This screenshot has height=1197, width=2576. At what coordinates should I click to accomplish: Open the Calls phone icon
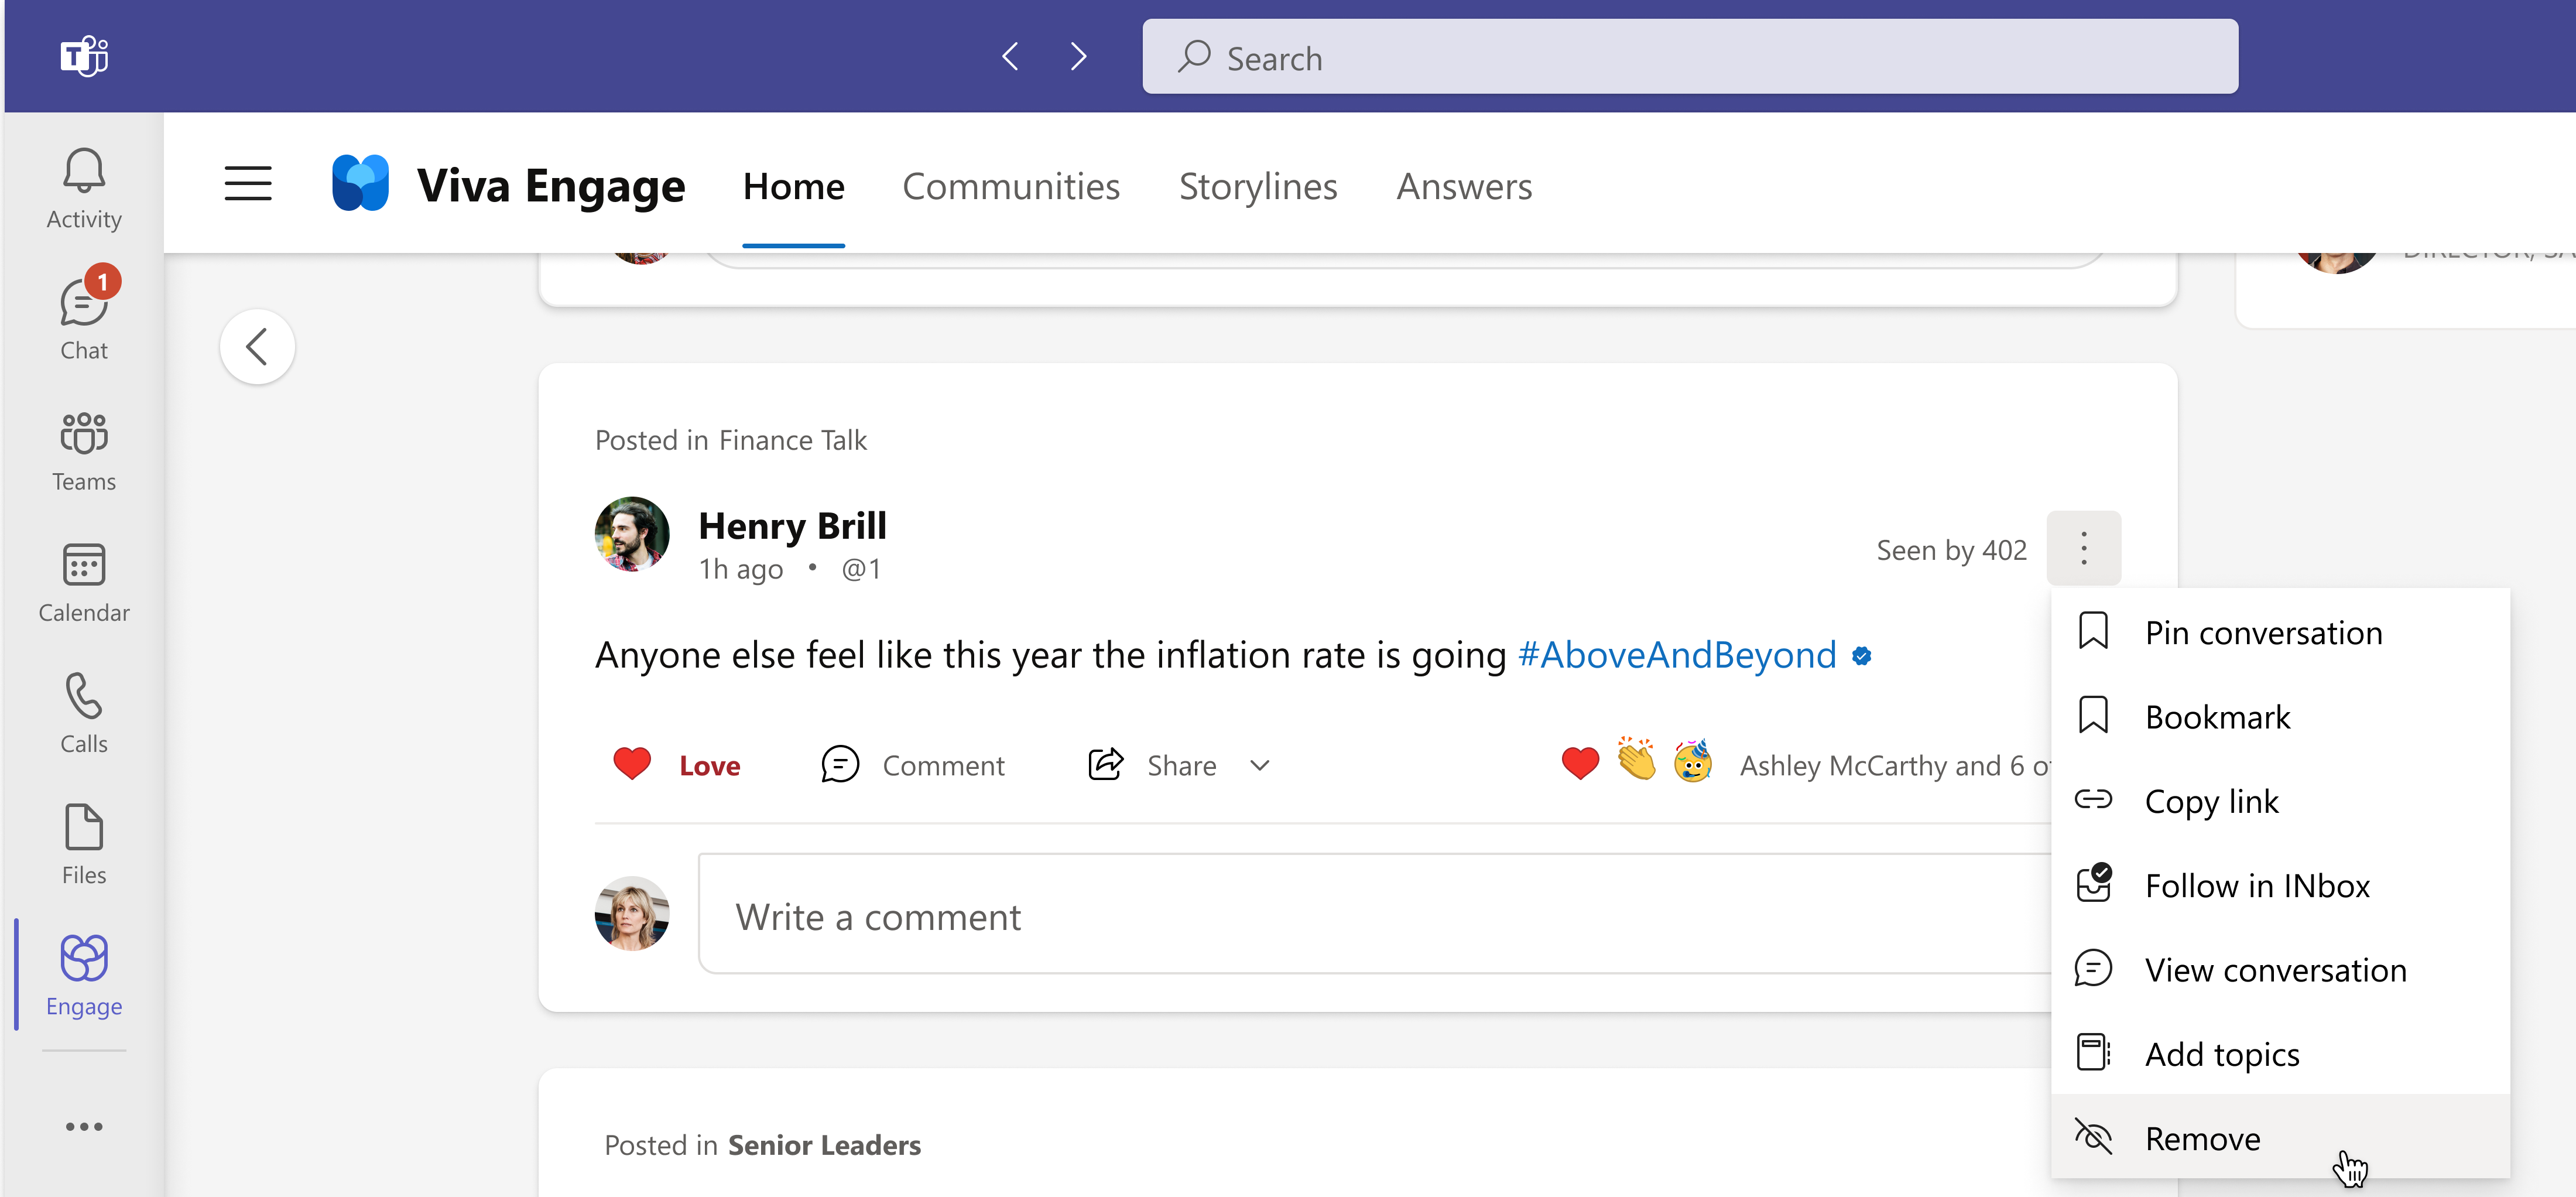click(x=84, y=713)
